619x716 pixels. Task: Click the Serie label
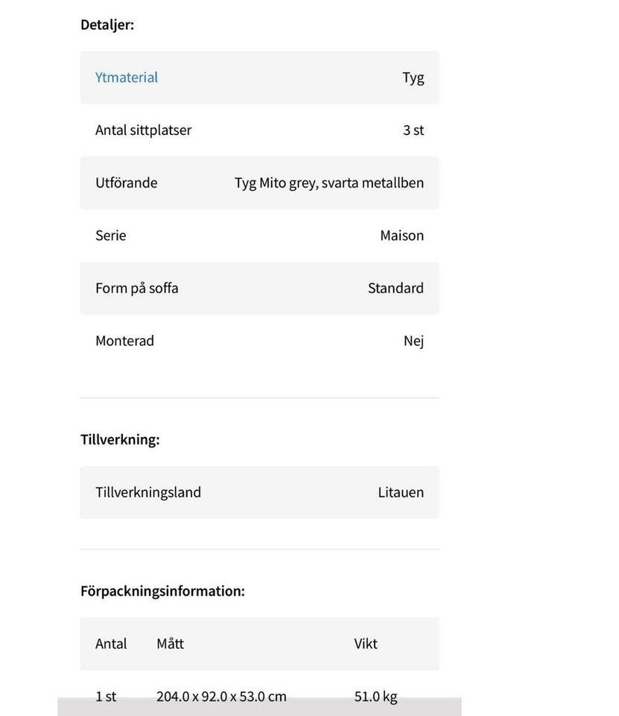(x=110, y=236)
